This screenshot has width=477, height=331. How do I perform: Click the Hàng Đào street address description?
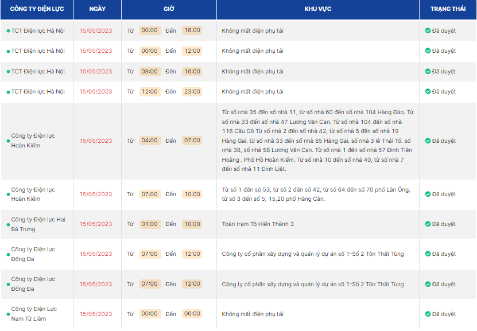pyautogui.click(x=317, y=141)
